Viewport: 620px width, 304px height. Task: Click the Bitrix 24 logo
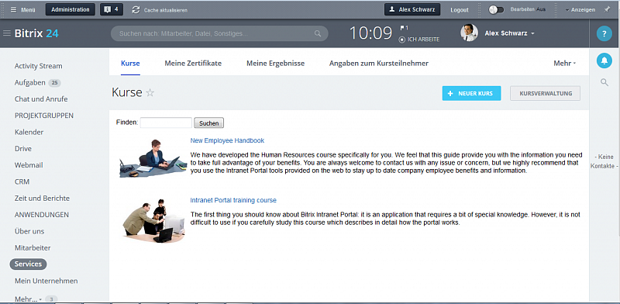(36, 33)
